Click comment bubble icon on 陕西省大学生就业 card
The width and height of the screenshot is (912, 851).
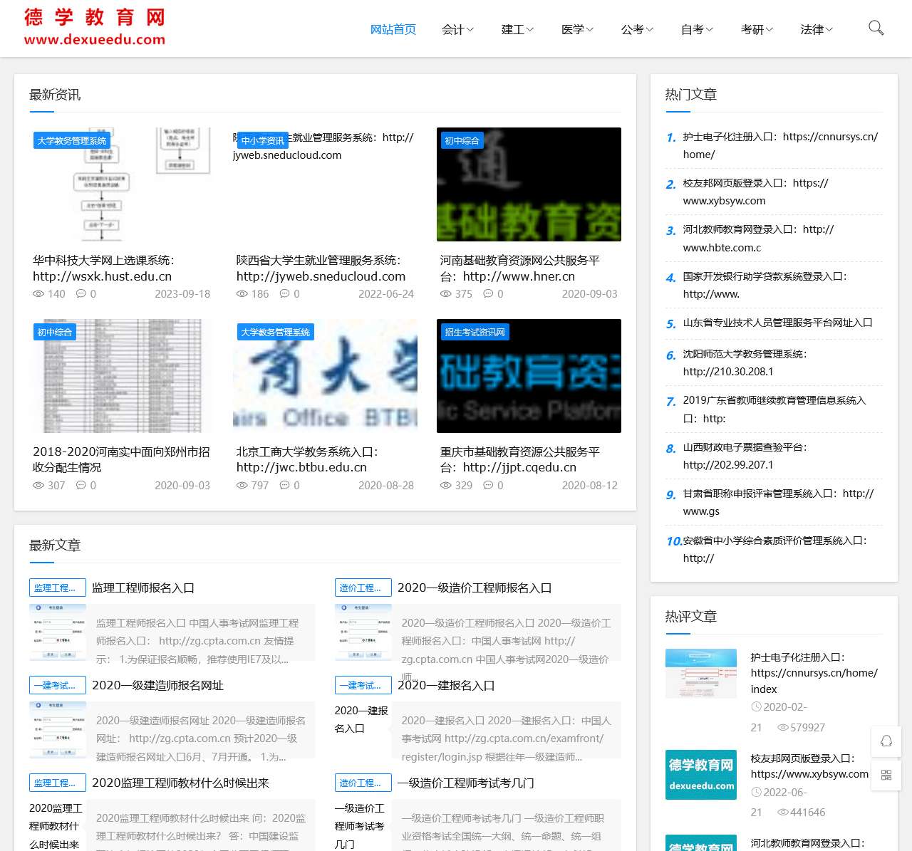click(285, 293)
